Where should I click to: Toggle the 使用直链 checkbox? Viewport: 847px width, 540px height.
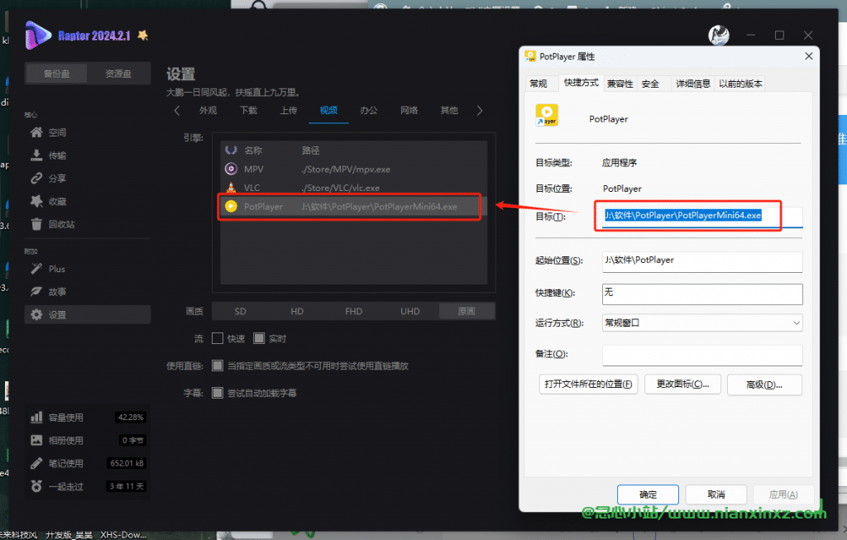(218, 366)
